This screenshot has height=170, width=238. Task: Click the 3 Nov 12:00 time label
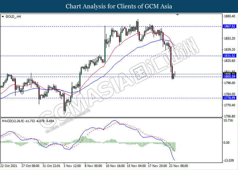[72, 166]
